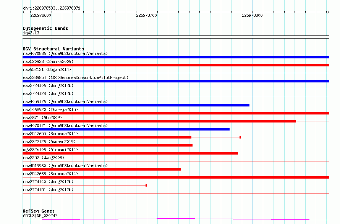Open variant nsv4519960 (gnomADStructuralVariants) label
Viewport: 340px width, 224px height.
coord(65,166)
